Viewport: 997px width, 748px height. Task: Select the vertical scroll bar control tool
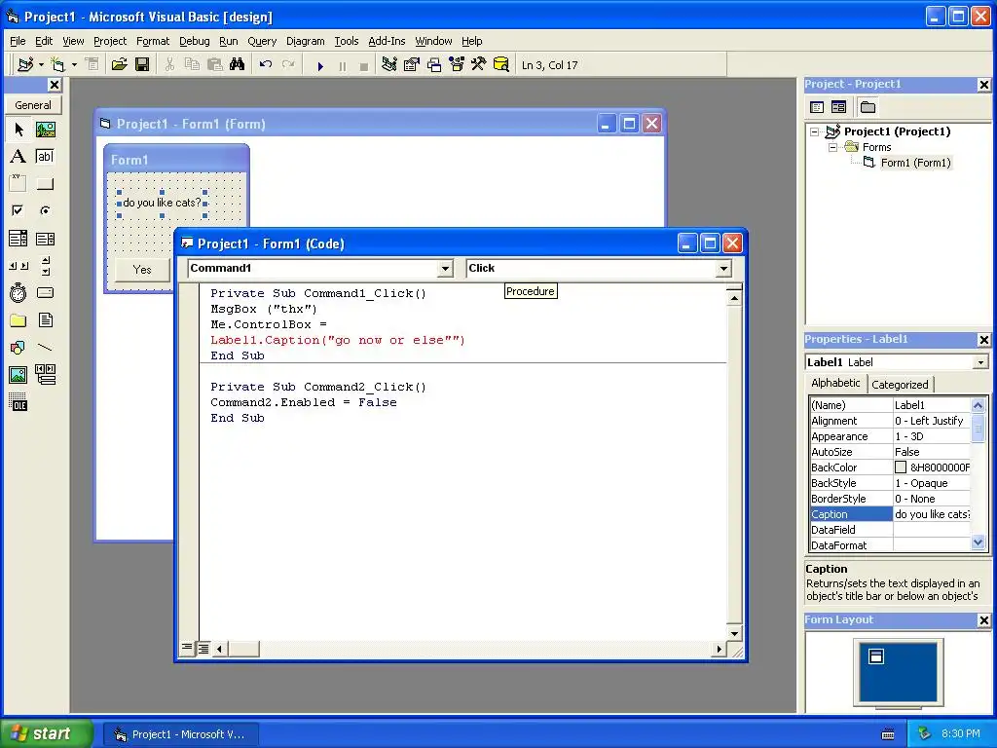[45, 265]
